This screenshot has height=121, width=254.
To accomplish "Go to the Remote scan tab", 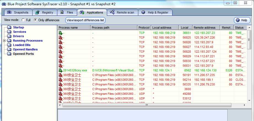I will click(122, 12).
